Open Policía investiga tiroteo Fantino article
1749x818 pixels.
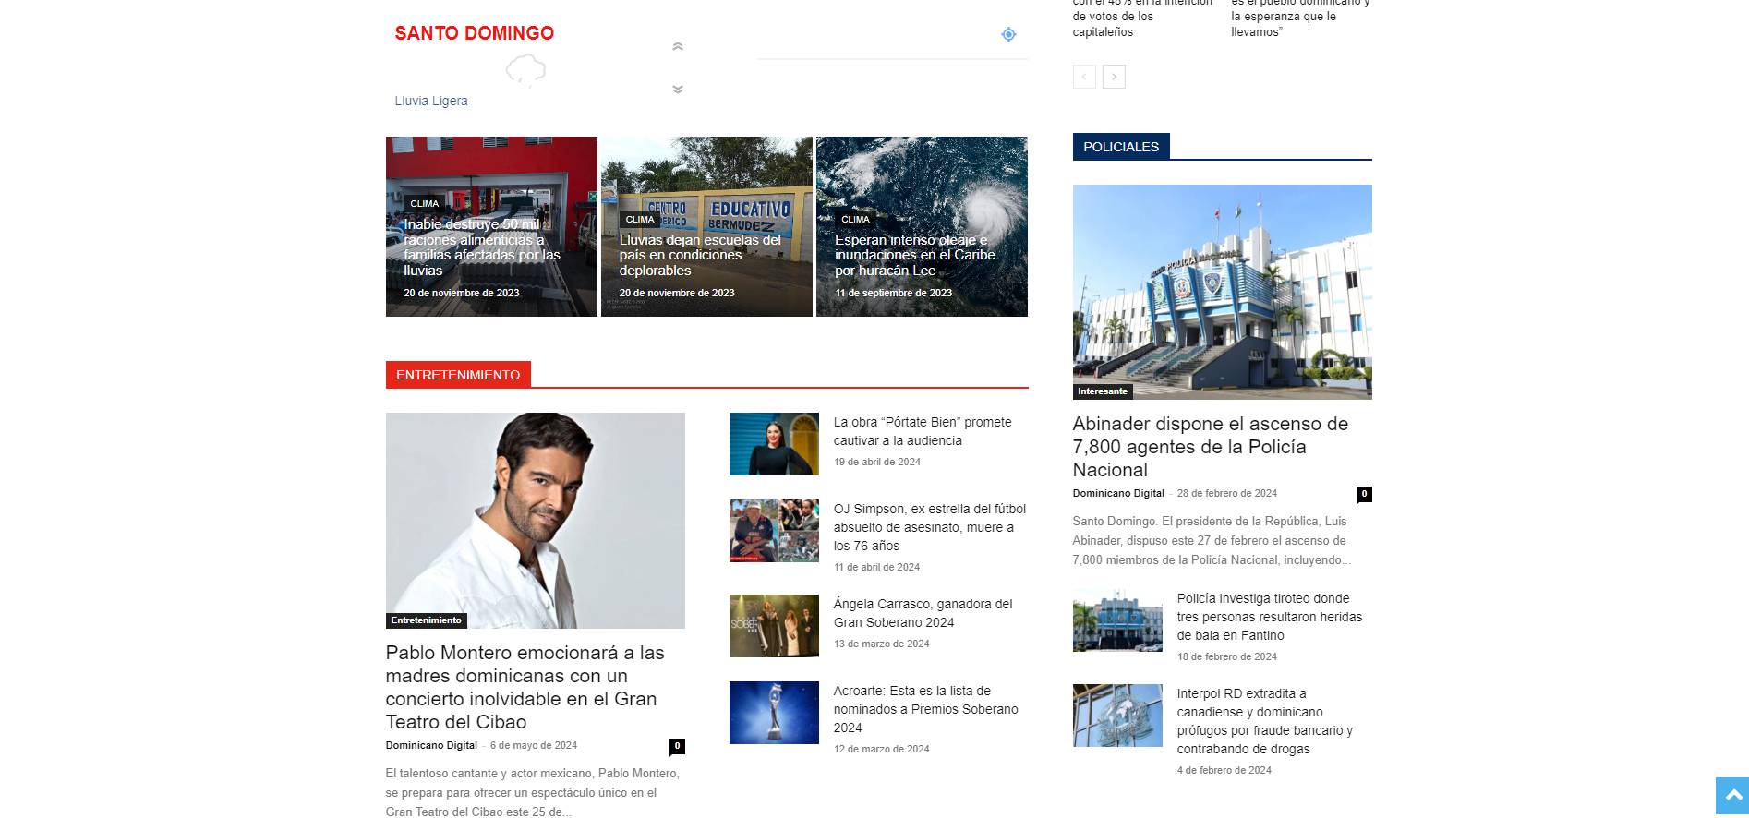pos(1270,617)
